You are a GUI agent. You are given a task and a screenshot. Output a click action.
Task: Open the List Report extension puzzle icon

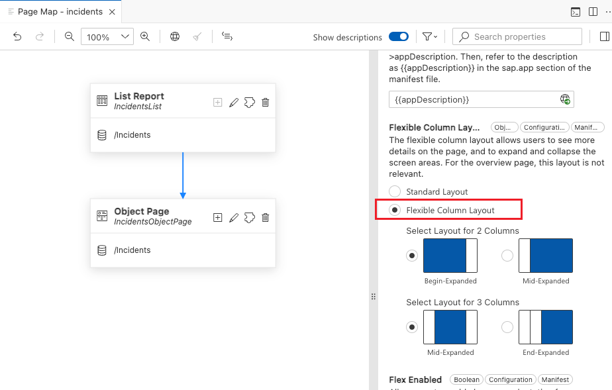point(250,102)
